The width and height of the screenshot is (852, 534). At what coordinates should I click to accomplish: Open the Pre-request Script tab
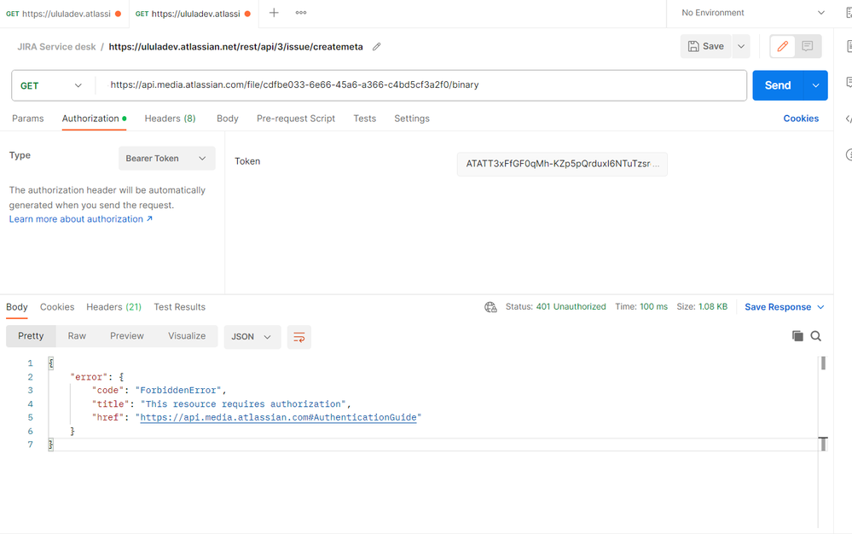click(296, 119)
